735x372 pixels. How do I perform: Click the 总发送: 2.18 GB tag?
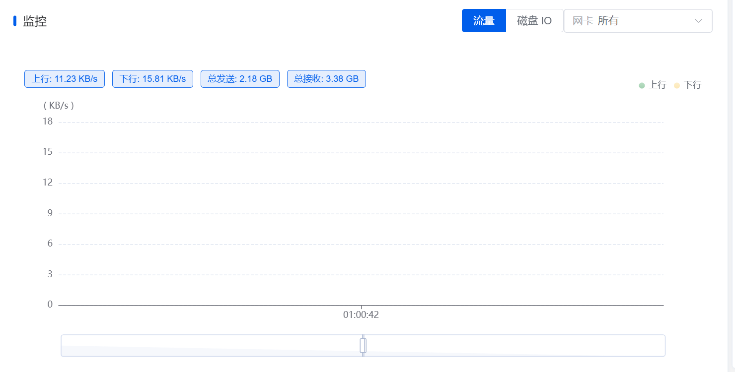240,79
